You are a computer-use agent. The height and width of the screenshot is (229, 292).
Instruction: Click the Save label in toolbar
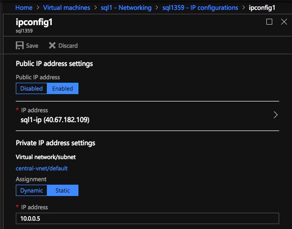click(32, 46)
